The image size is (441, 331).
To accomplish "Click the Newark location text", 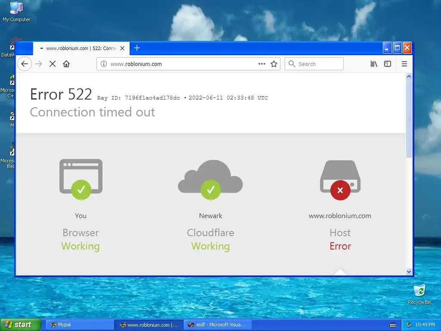I will tap(211, 215).
